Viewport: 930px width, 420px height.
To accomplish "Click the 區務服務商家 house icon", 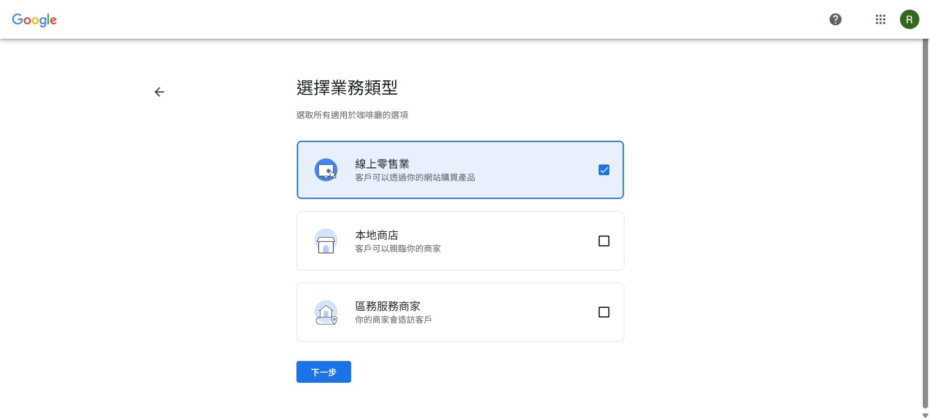I will [326, 312].
